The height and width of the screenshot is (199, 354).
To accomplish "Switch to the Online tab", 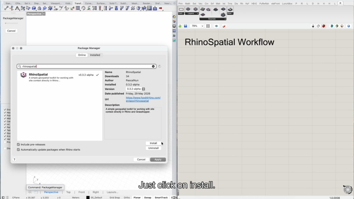I will (x=82, y=55).
